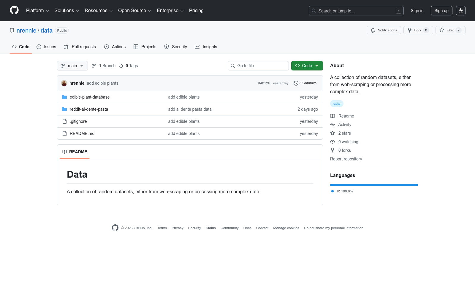Focus the Go to file input

pos(258,66)
